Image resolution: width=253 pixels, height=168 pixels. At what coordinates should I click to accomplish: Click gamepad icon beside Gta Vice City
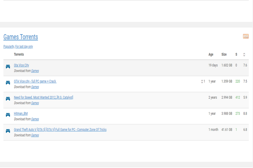pos(8,66)
